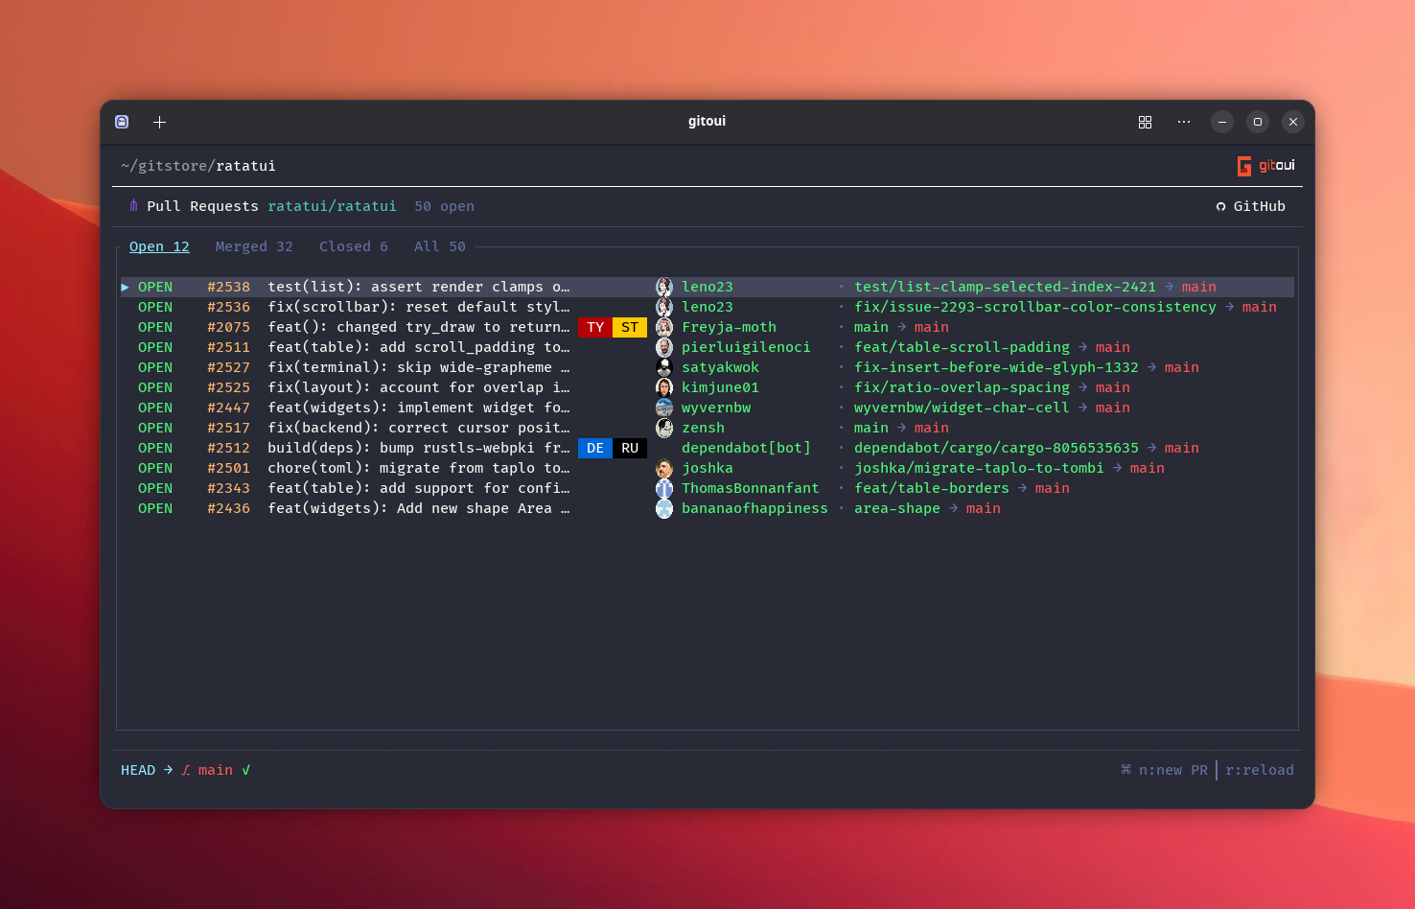Click branch feat/table-borders
The height and width of the screenshot is (909, 1415).
click(x=932, y=488)
